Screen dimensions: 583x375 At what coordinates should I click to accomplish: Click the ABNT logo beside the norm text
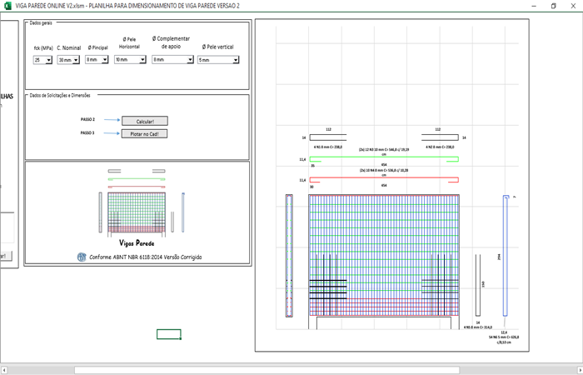82,257
